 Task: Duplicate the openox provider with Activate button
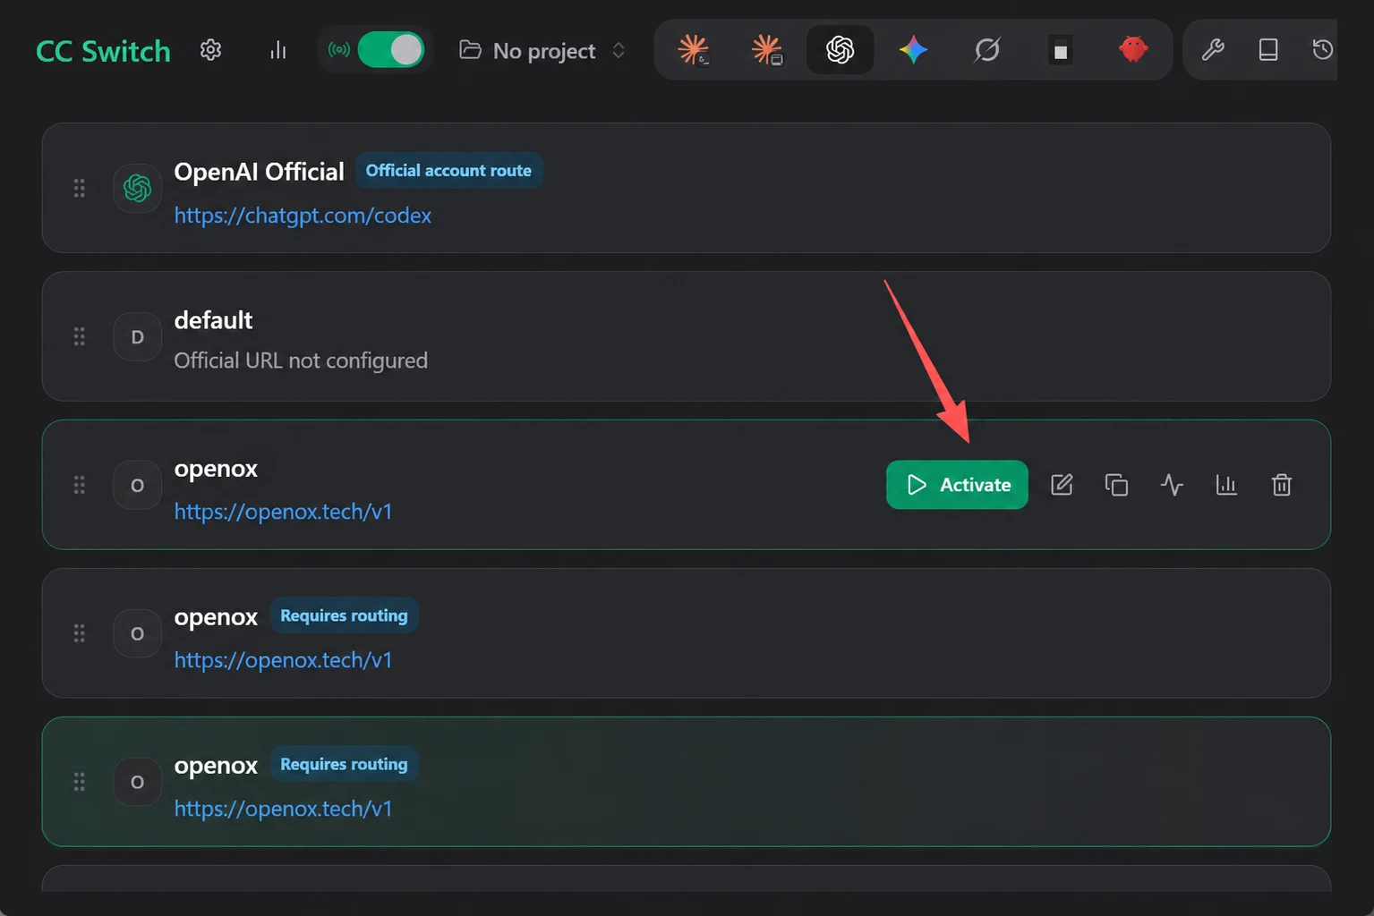coord(1116,485)
